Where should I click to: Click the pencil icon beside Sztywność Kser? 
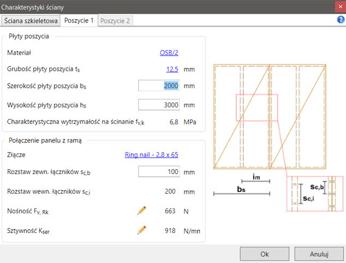tap(142, 230)
